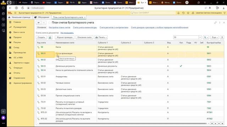Copy link to form icon
This screenshot has width=227, height=127.
click(215, 23)
